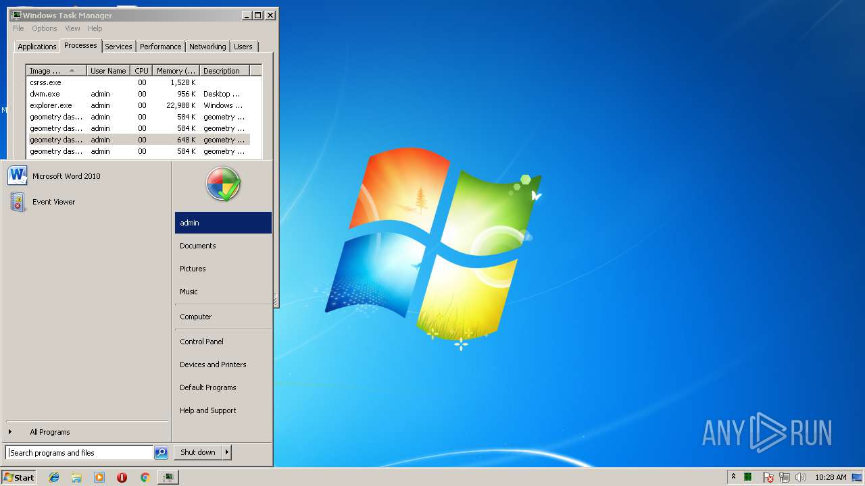Click the network connection tray icon
The height and width of the screenshot is (486, 865).
tap(785, 477)
